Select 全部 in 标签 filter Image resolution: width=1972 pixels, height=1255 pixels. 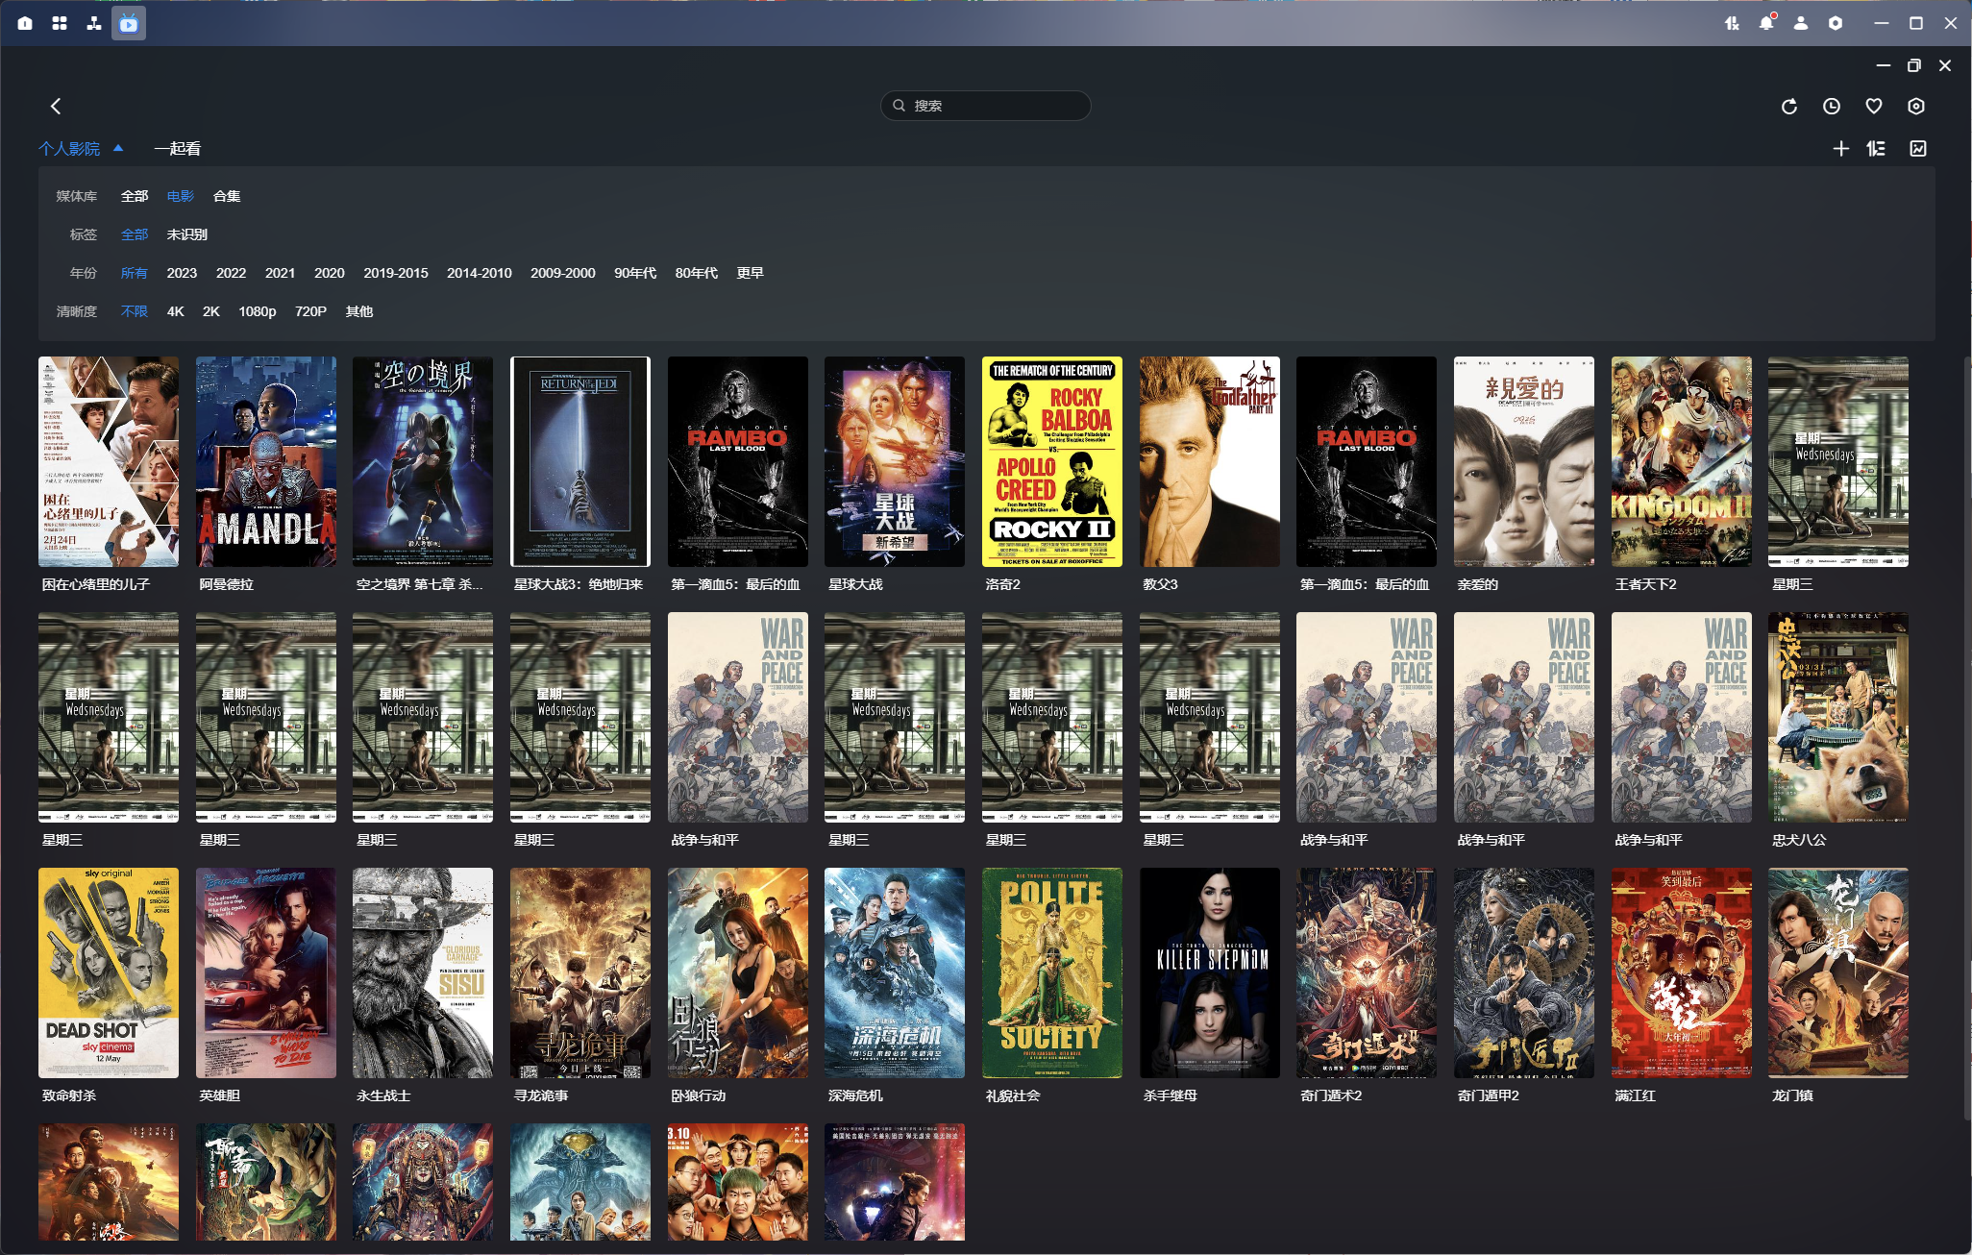[135, 234]
